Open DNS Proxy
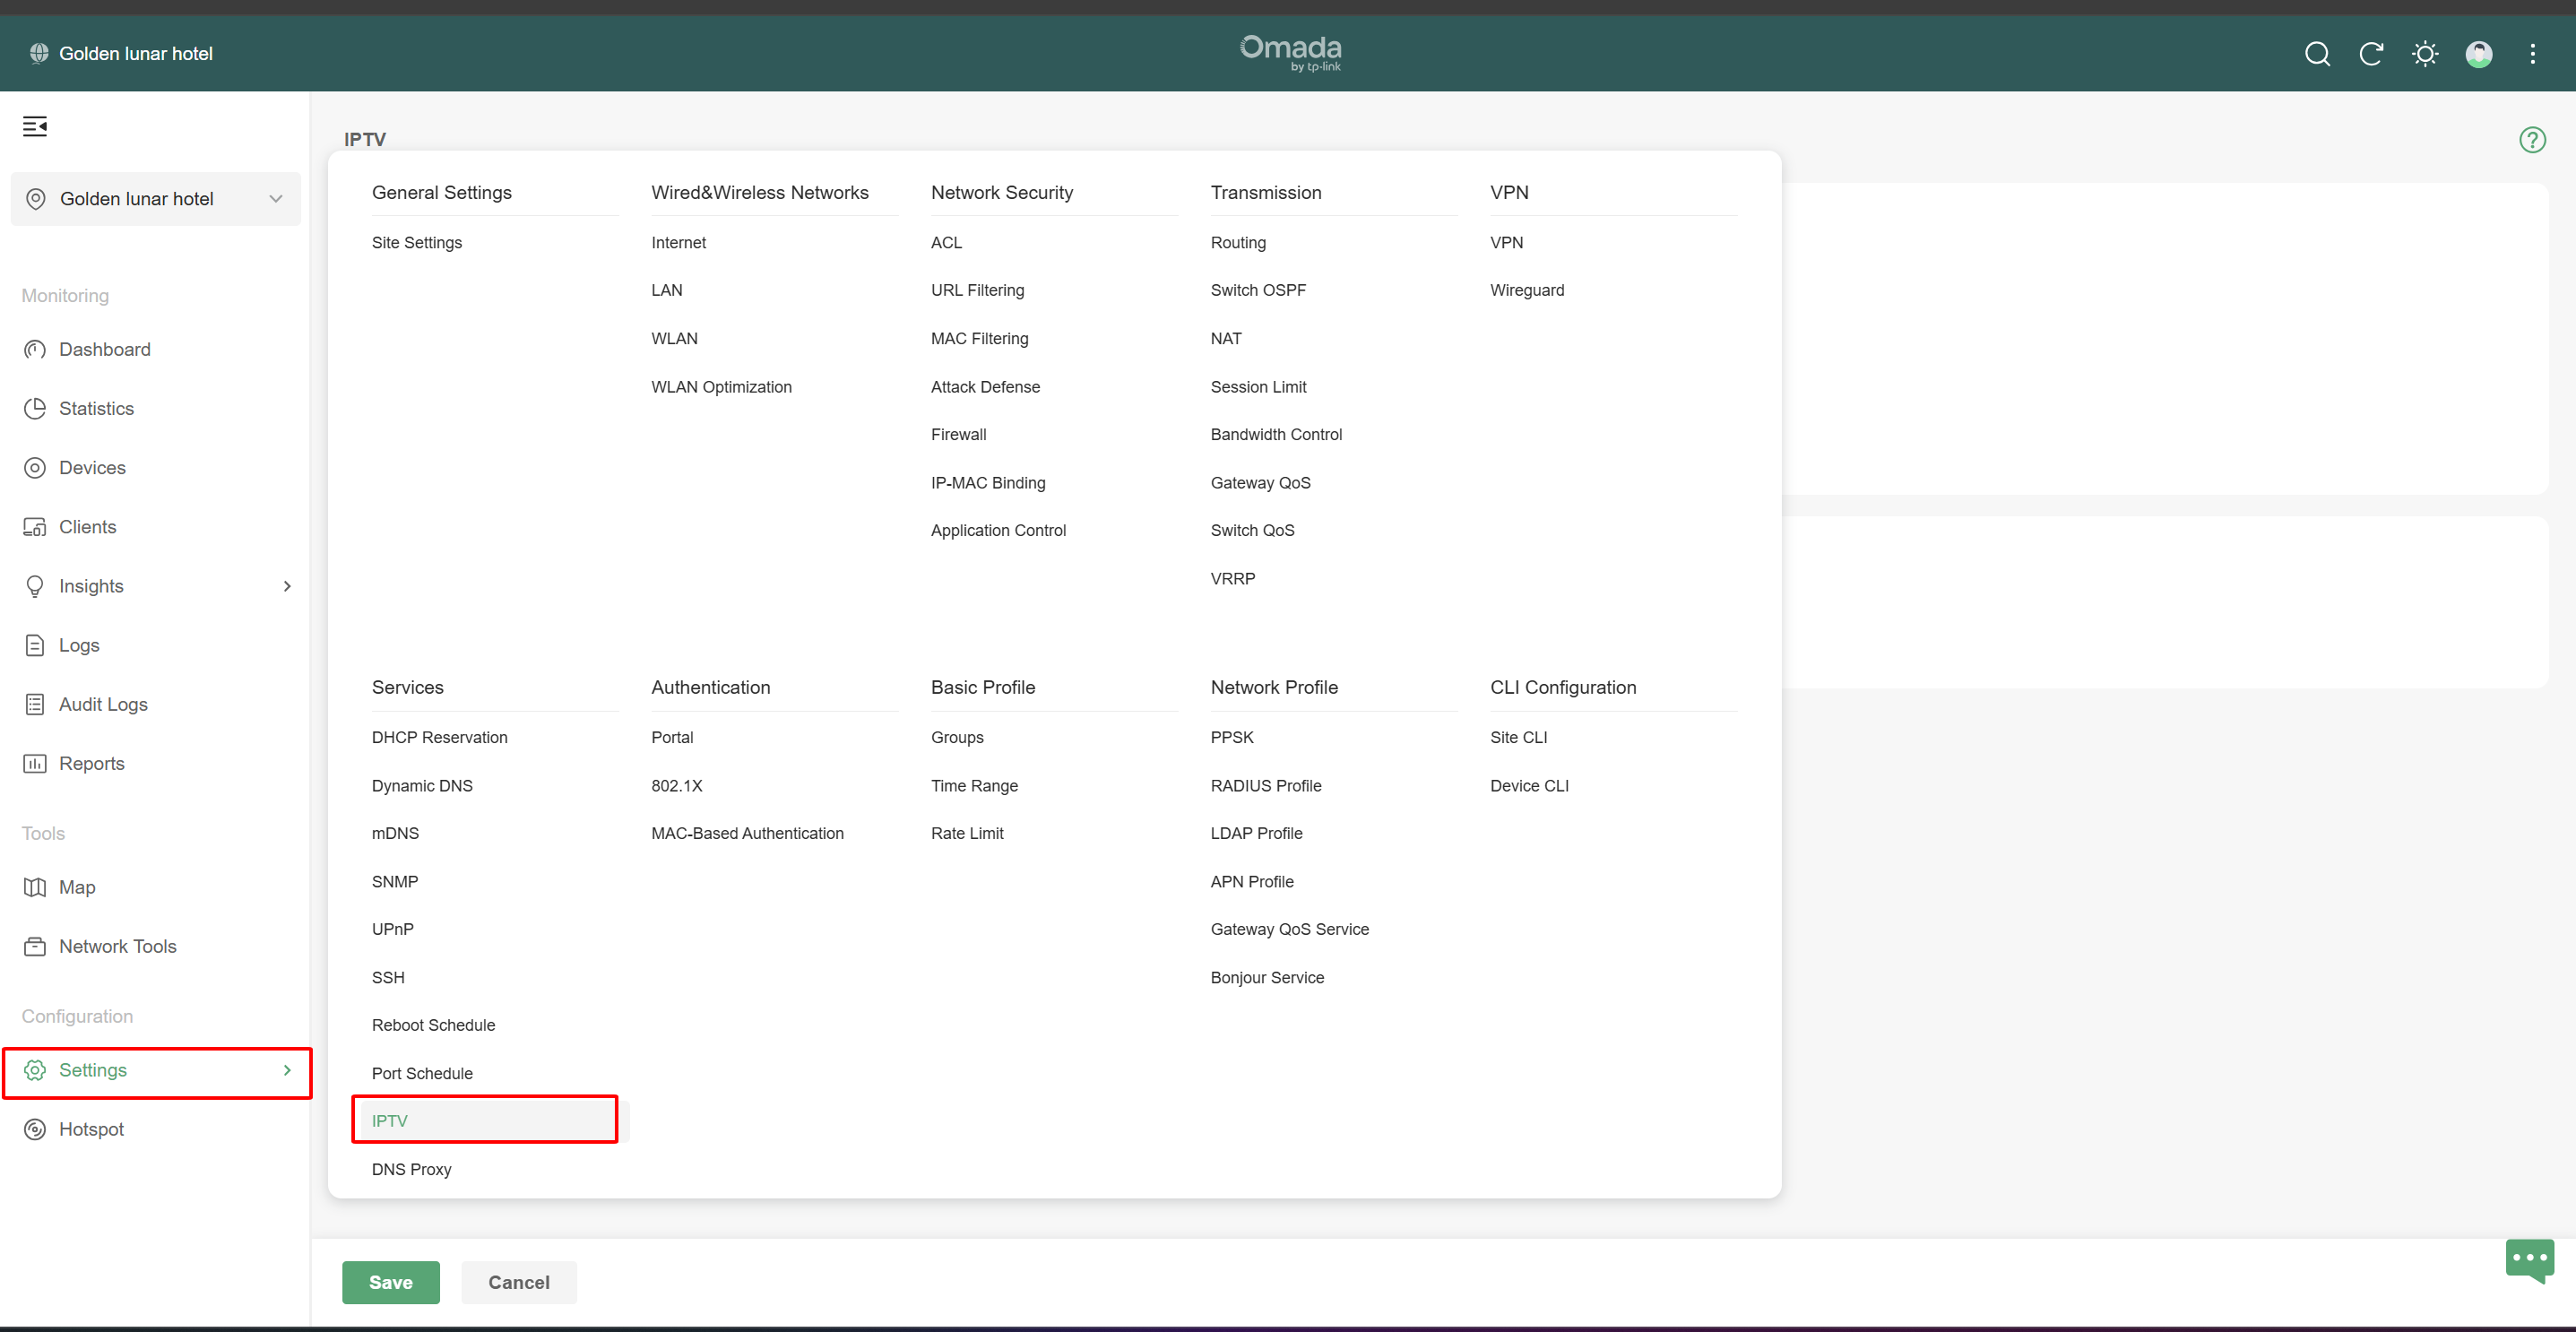The width and height of the screenshot is (2576, 1332). 411,1170
